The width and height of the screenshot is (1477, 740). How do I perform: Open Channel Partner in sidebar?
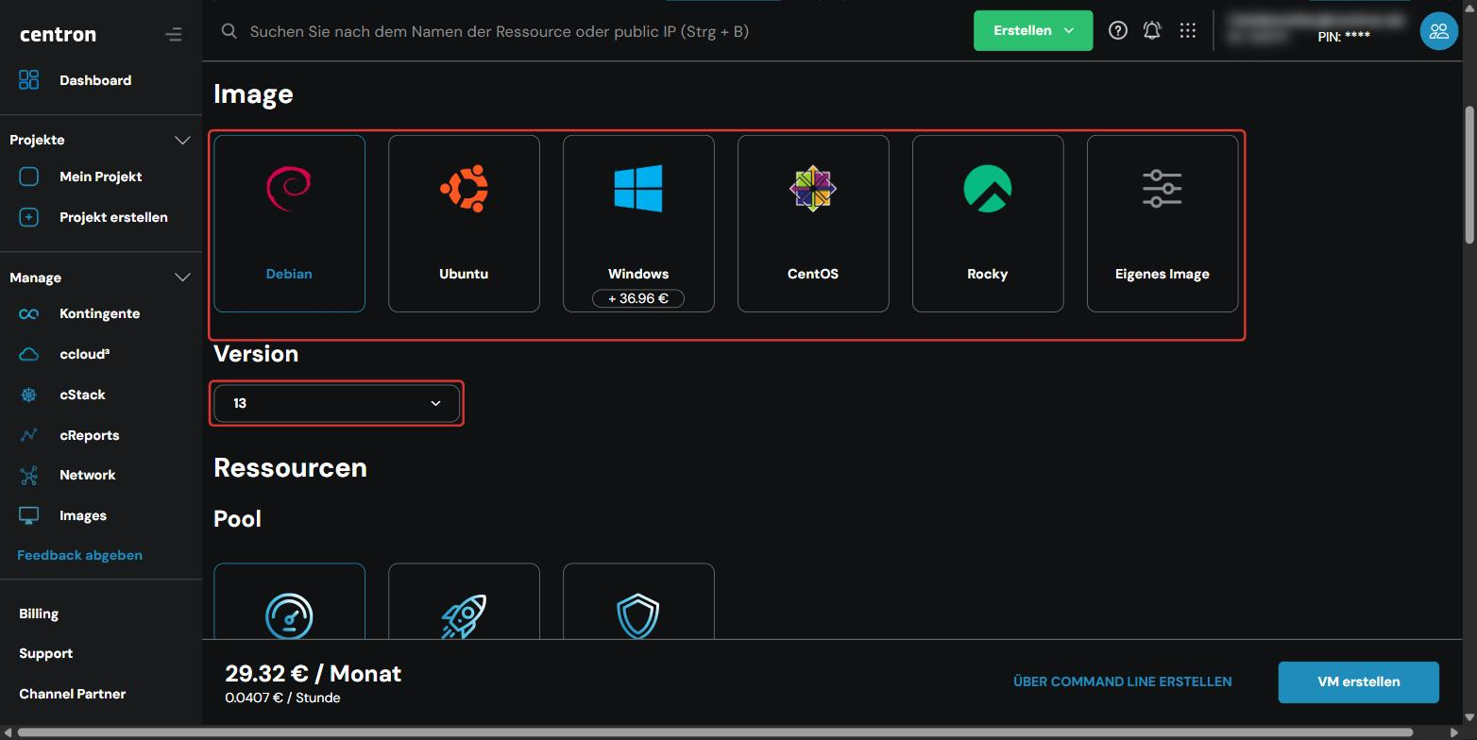point(72,694)
